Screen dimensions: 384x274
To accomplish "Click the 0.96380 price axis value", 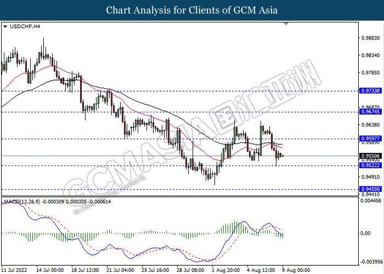I will pos(370,125).
